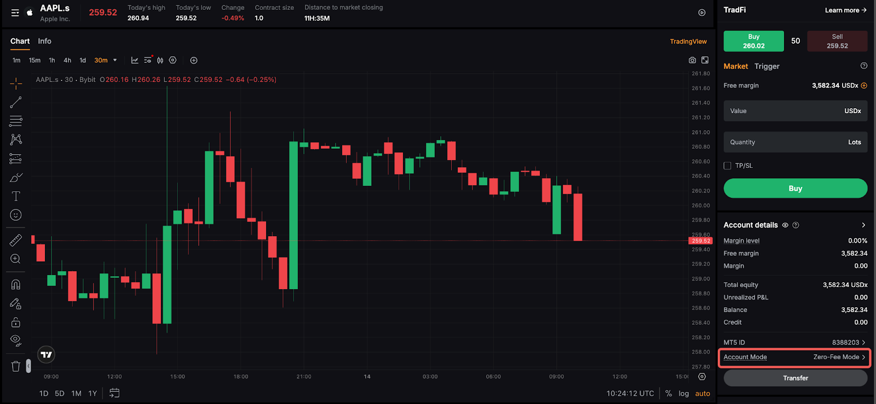Expand Account Mode Zero-Fee Mode option
Image resolution: width=876 pixels, height=404 pixels.
tap(839, 357)
